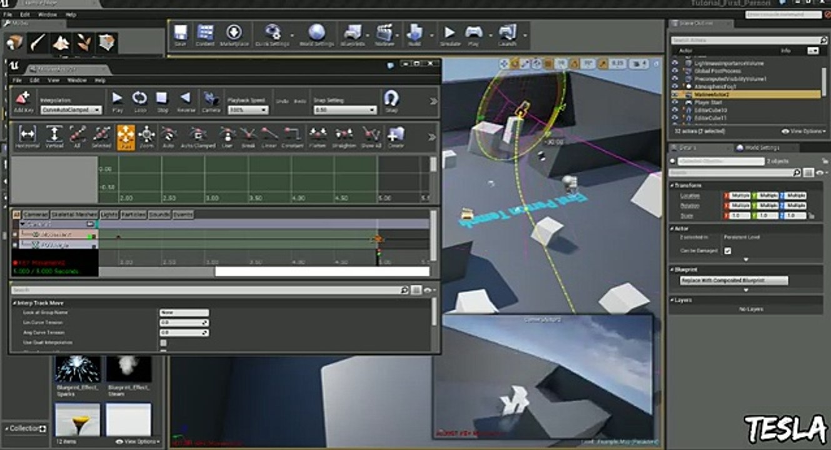The height and width of the screenshot is (450, 831).
Task: Toggle Use Quat Interpolation checkbox
Action: (x=163, y=342)
